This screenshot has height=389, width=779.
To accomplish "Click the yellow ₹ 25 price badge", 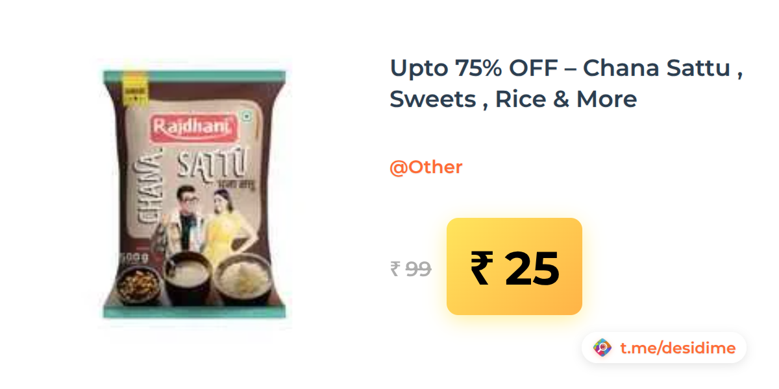I will (x=514, y=266).
